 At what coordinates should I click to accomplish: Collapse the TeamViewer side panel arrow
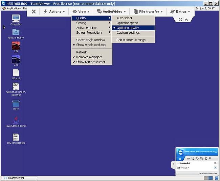(x=173, y=164)
